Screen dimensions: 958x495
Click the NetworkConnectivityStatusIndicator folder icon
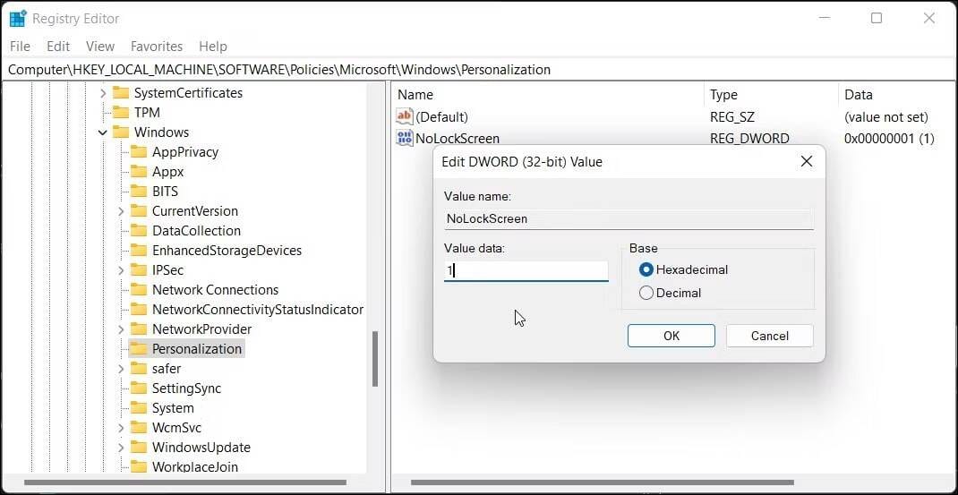point(139,309)
